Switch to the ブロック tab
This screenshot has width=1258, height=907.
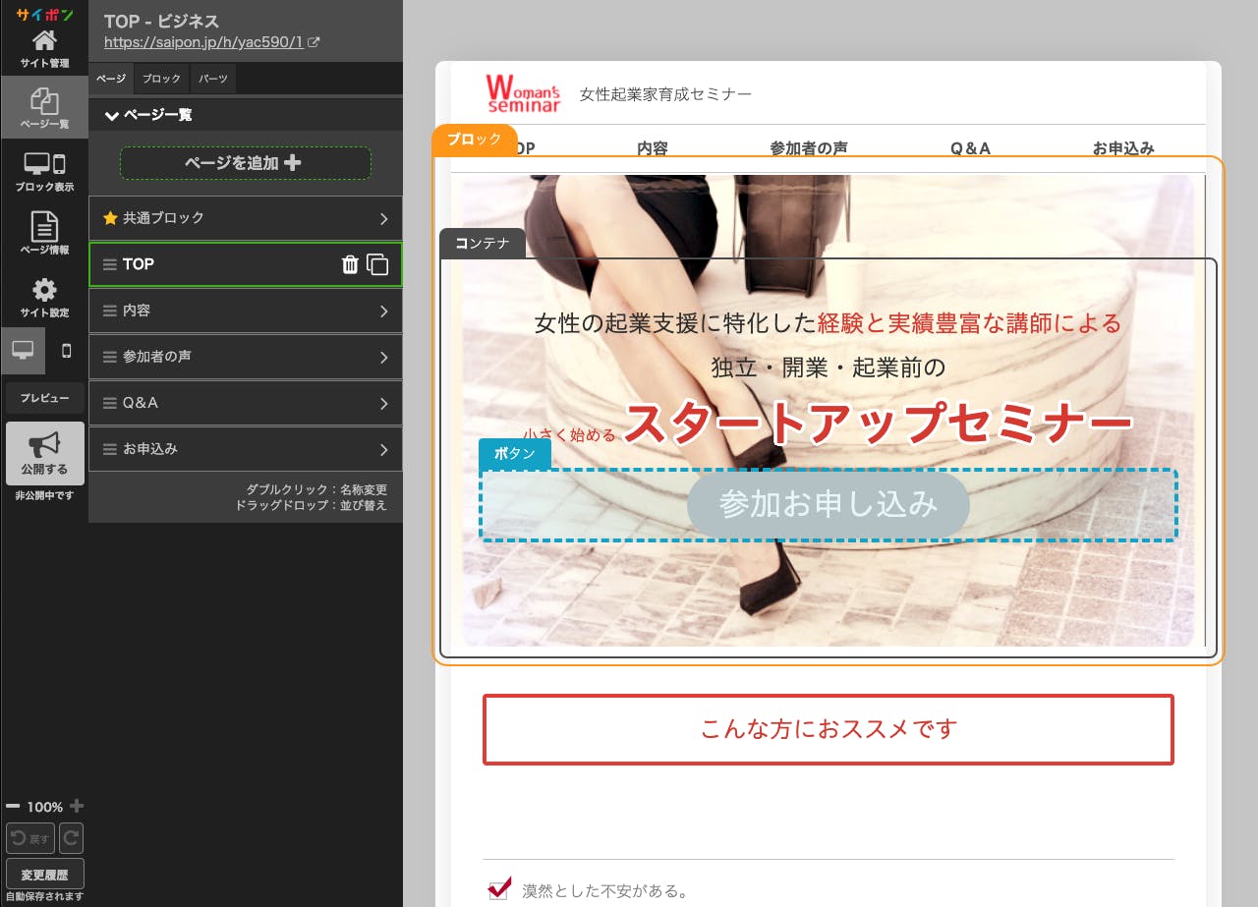pos(161,79)
